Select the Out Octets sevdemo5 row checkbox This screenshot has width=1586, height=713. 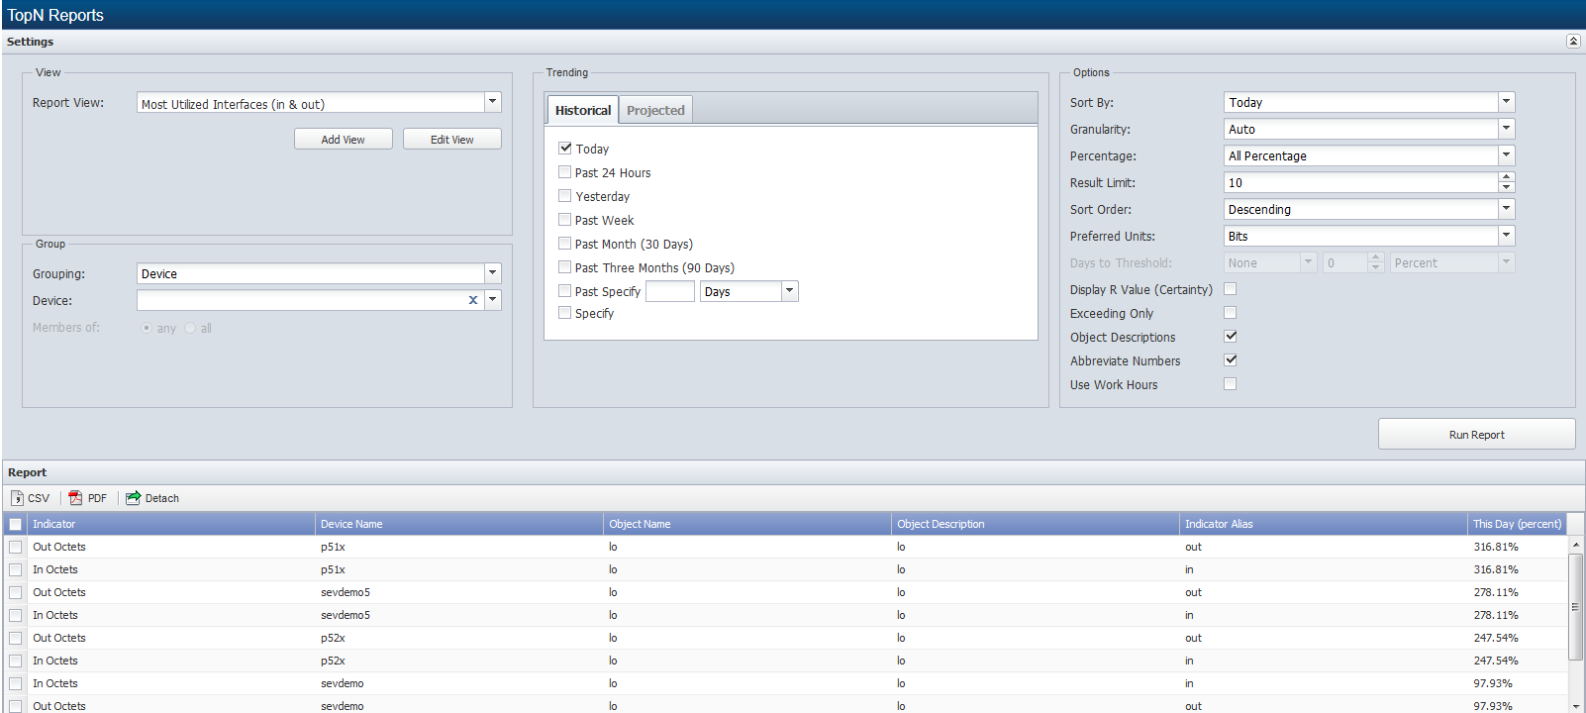click(x=16, y=592)
